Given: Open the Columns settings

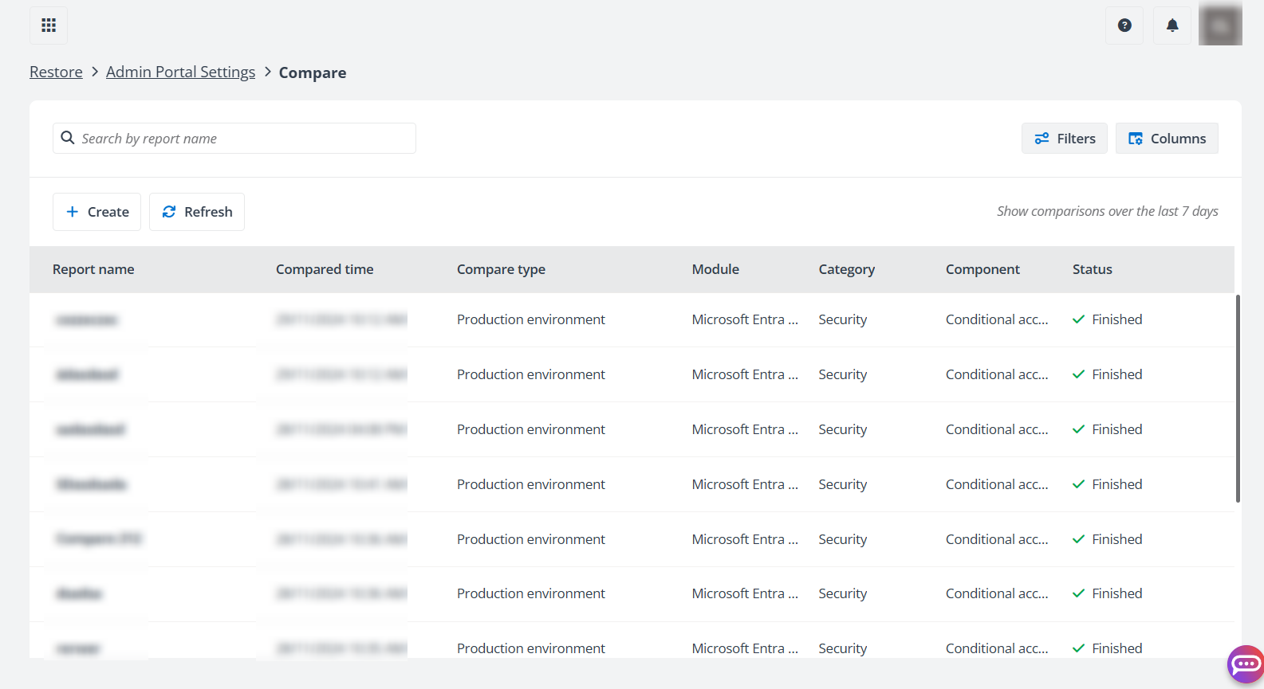Looking at the screenshot, I should (1167, 139).
